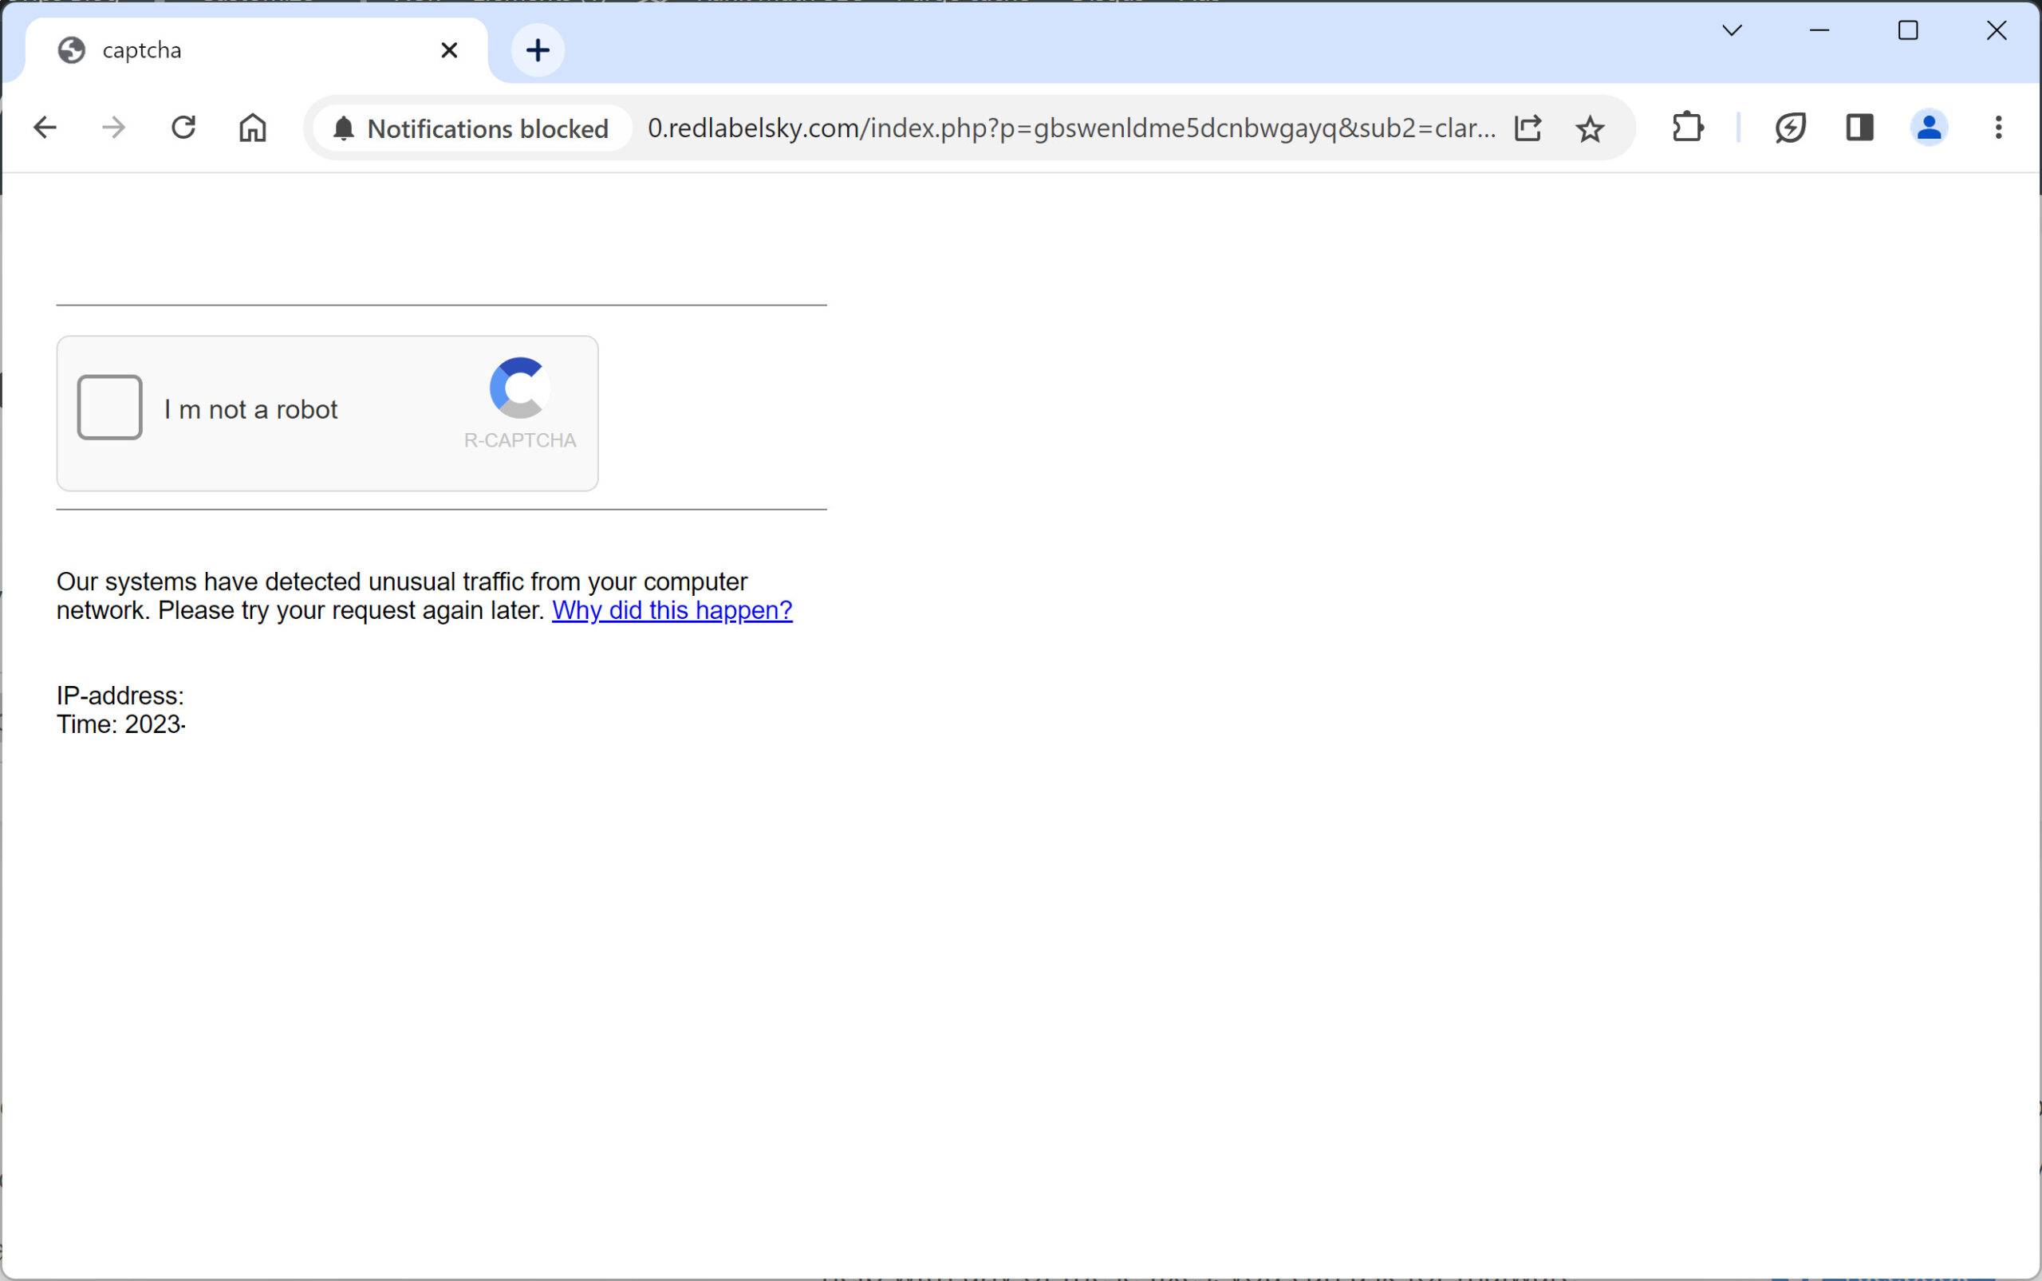Check the I'm not a robot box

pyautogui.click(x=109, y=408)
